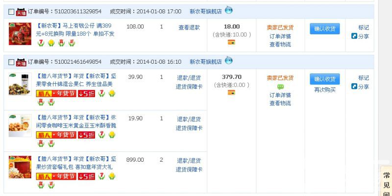Image resolution: width=392 pixels, height=196 pixels.
Task: Confirm receipt (确认收货) for the 18.00 order
Action: 324,29
